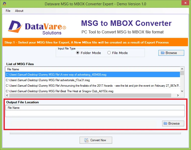Click the Datavare app icon in title bar
This screenshot has height=150, width=191.
tap(4, 4)
